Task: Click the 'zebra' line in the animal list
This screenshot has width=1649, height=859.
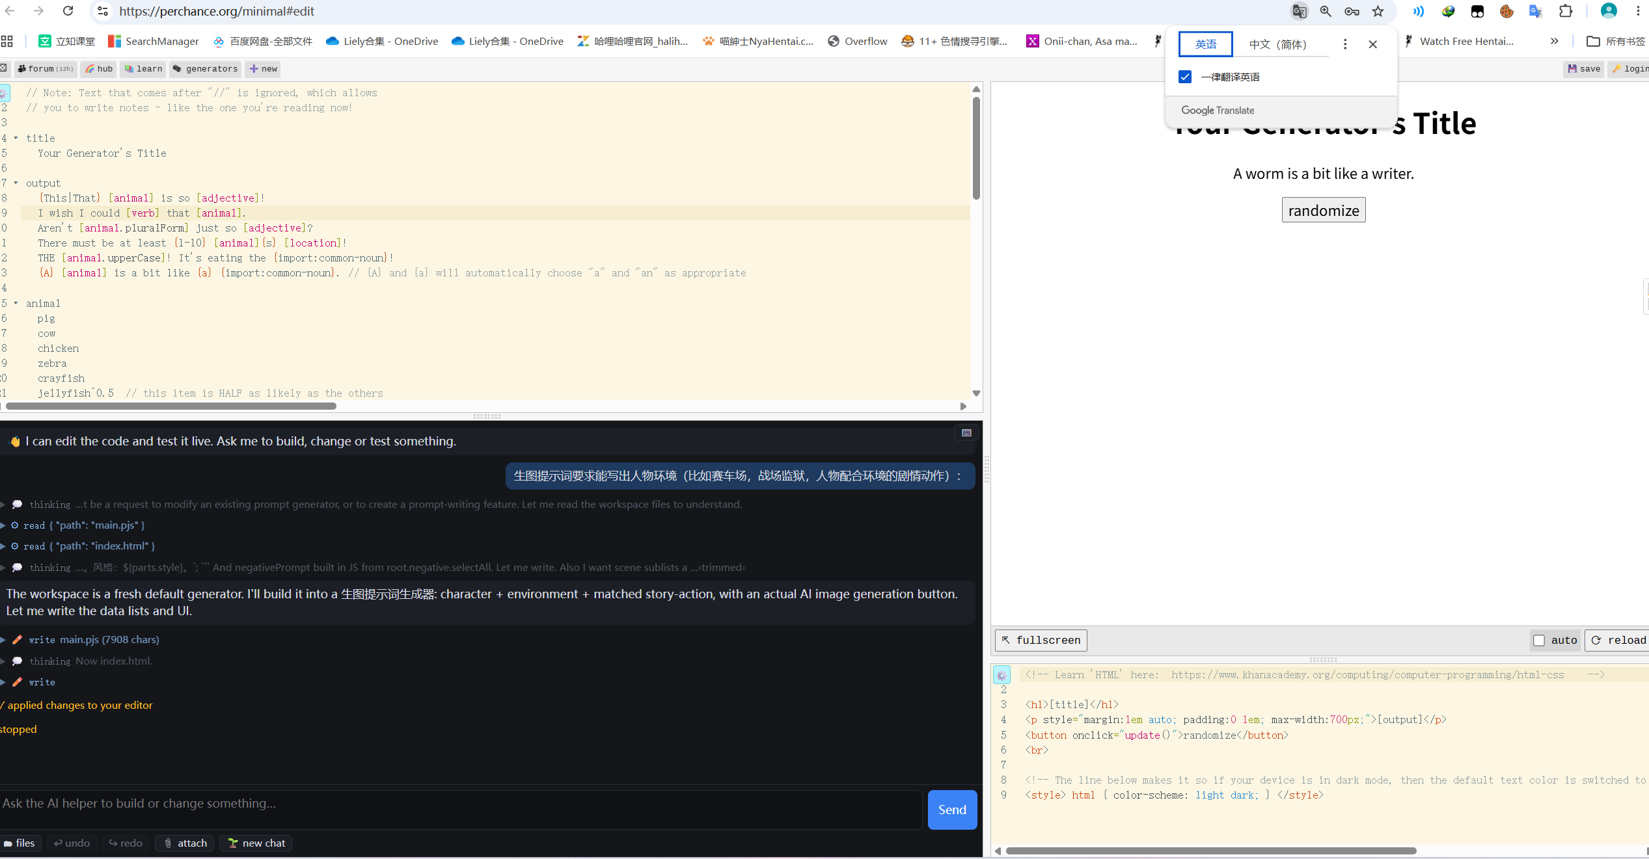Action: [x=52, y=363]
